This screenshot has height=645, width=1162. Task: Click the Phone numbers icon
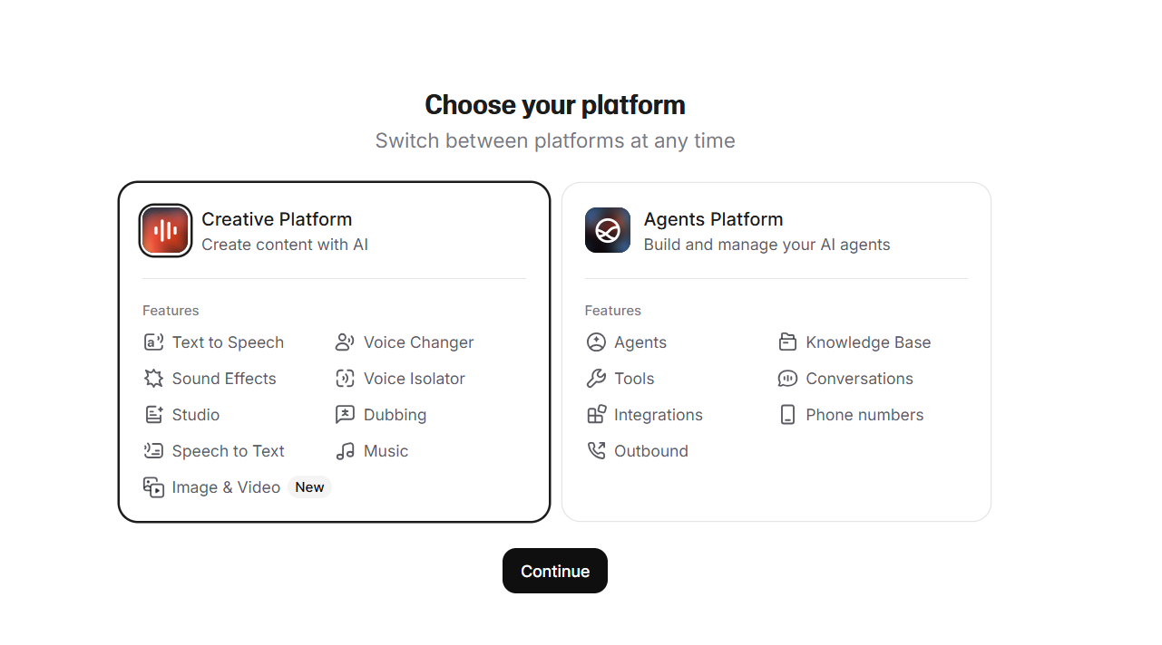787,415
